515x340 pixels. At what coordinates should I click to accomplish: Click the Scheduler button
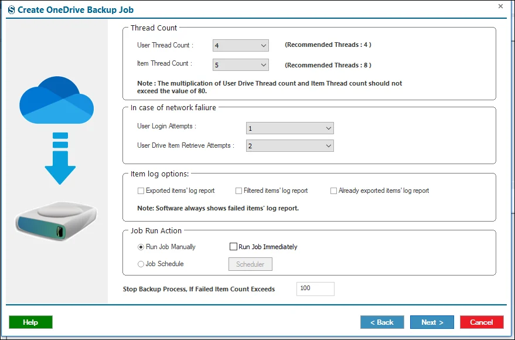250,264
